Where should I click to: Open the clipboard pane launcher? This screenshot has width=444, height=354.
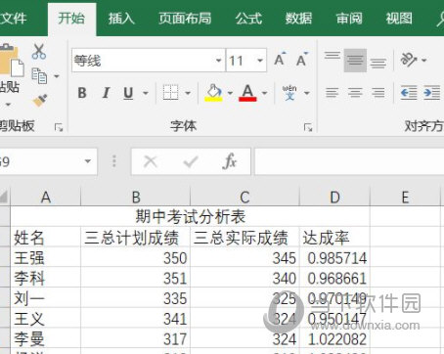pyautogui.click(x=59, y=127)
